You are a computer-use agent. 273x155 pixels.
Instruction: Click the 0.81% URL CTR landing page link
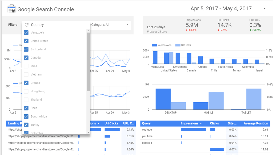pos(41,136)
